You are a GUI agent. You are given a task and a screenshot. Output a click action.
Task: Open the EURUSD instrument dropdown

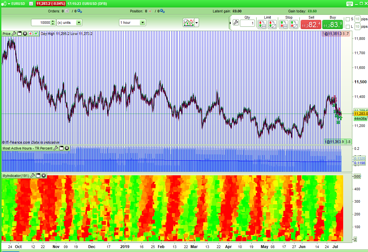9,4
